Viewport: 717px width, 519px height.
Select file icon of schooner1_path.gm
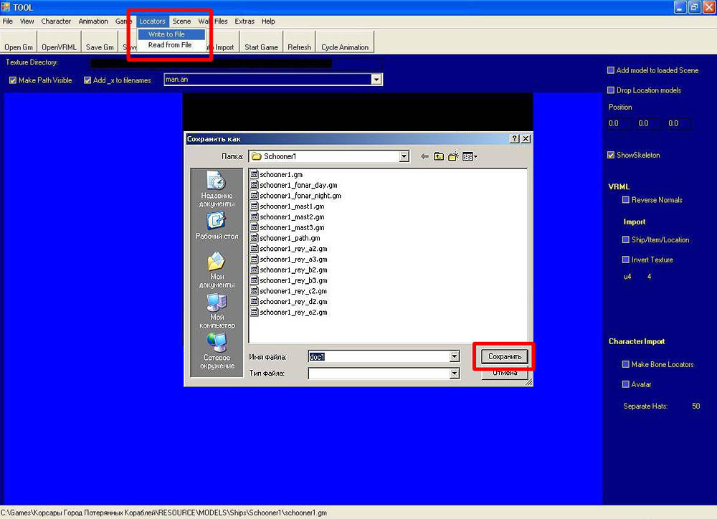(x=255, y=238)
